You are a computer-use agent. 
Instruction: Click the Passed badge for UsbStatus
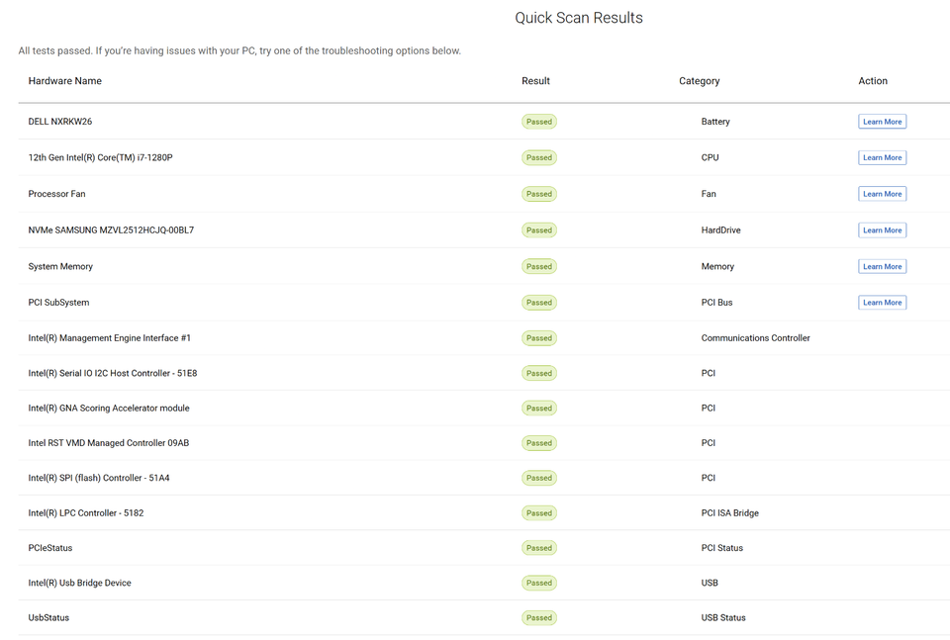click(539, 618)
